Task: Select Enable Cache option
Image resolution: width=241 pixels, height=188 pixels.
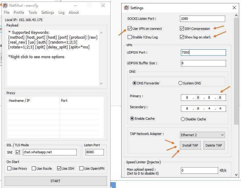Action: [132, 119]
